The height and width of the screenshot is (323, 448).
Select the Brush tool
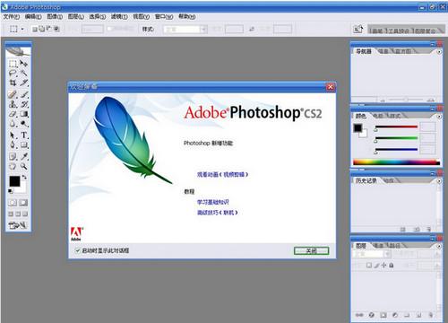[23, 94]
